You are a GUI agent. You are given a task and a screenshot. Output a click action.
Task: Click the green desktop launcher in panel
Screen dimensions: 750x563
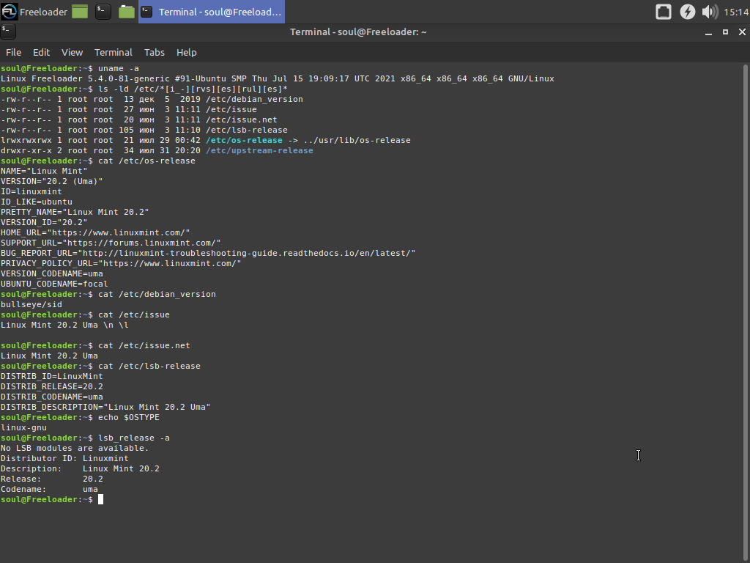click(80, 12)
